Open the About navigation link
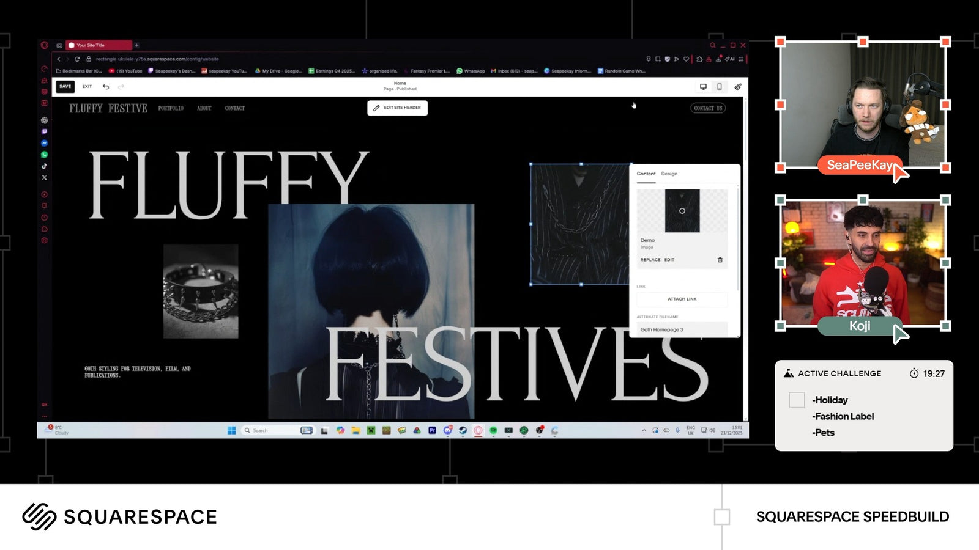This screenshot has height=550, width=979. [x=204, y=108]
